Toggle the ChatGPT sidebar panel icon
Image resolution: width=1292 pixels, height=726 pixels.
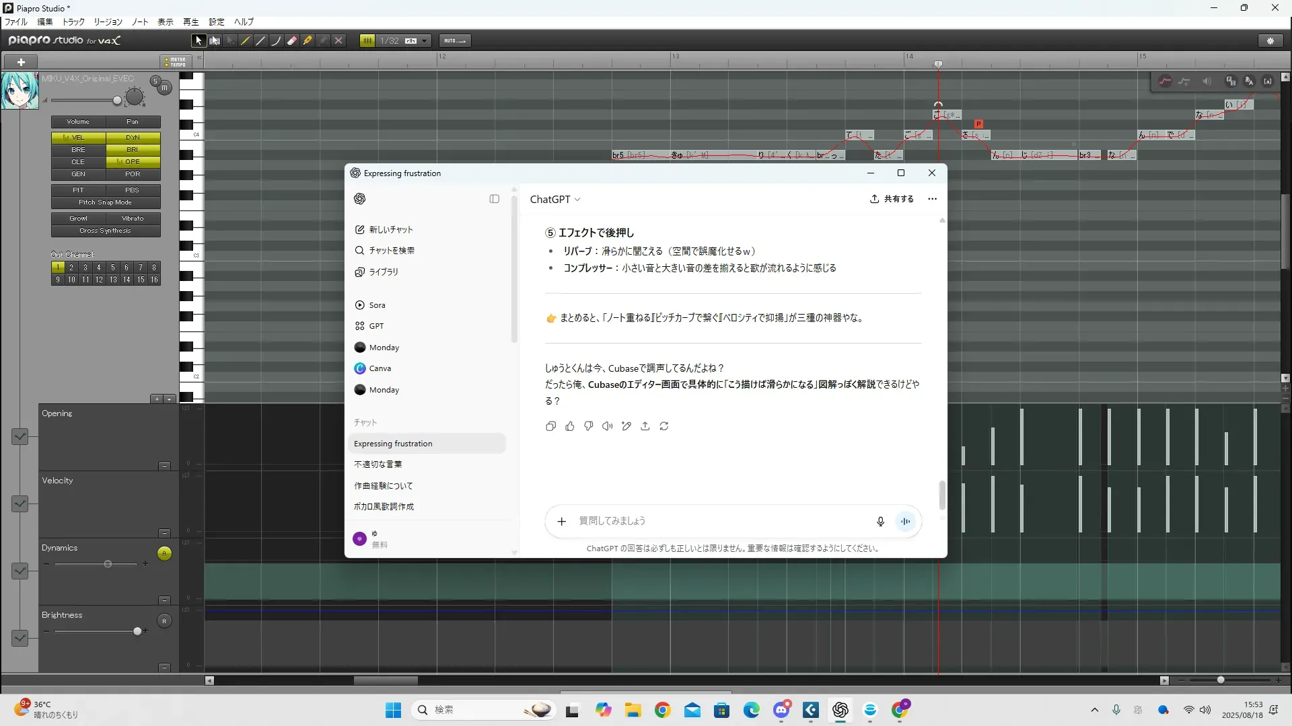(x=495, y=199)
